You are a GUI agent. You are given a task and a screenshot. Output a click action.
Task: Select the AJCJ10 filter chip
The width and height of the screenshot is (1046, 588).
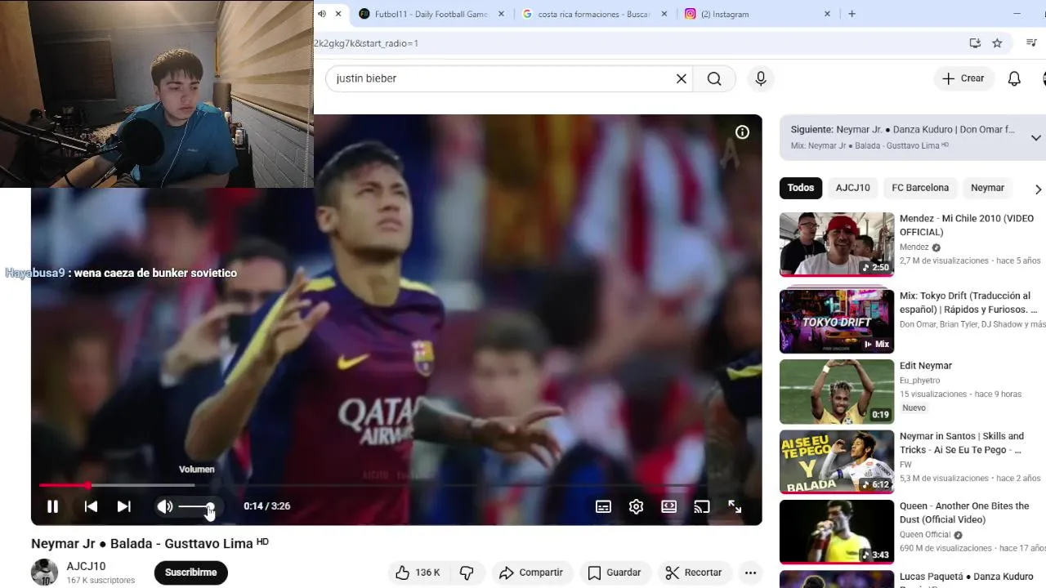(852, 188)
